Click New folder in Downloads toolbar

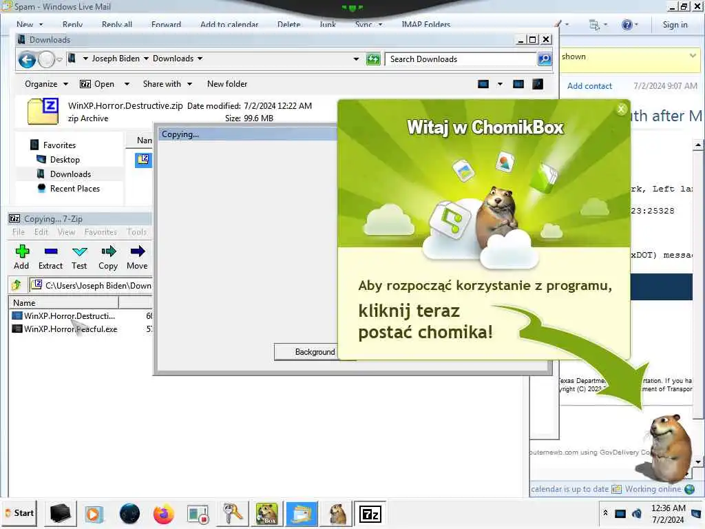(x=227, y=84)
